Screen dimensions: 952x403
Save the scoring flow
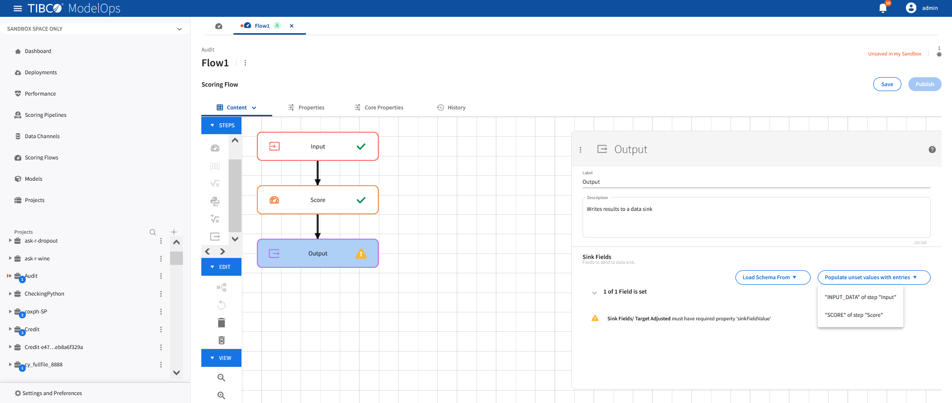[x=887, y=84]
